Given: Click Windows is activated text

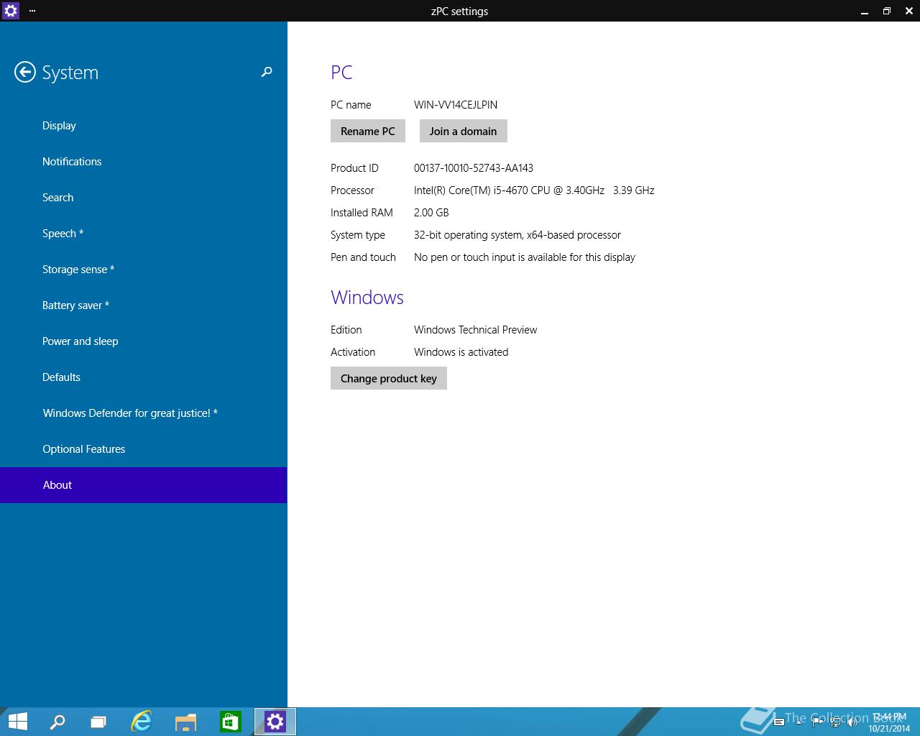Looking at the screenshot, I should (x=461, y=352).
